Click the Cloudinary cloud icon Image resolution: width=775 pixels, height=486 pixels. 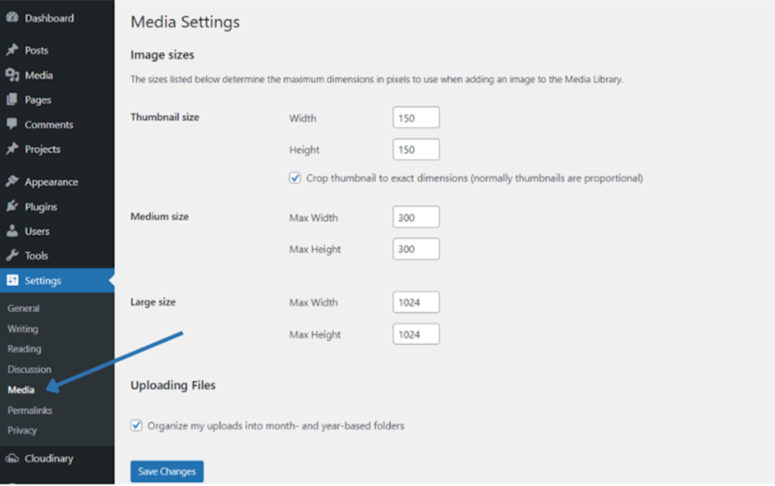pyautogui.click(x=12, y=458)
